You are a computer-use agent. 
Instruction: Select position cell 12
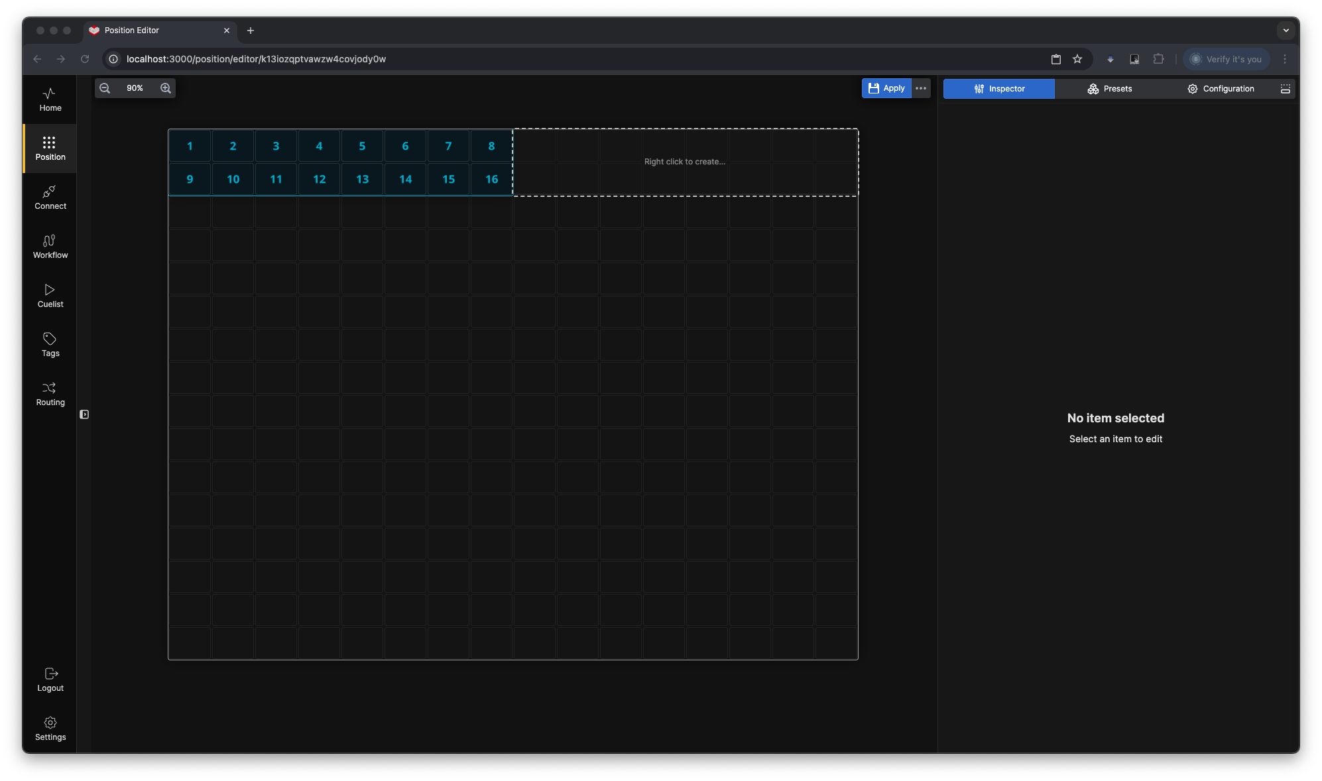319,179
